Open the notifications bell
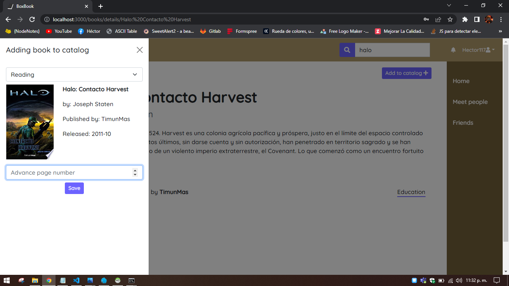This screenshot has width=509, height=286. [453, 50]
